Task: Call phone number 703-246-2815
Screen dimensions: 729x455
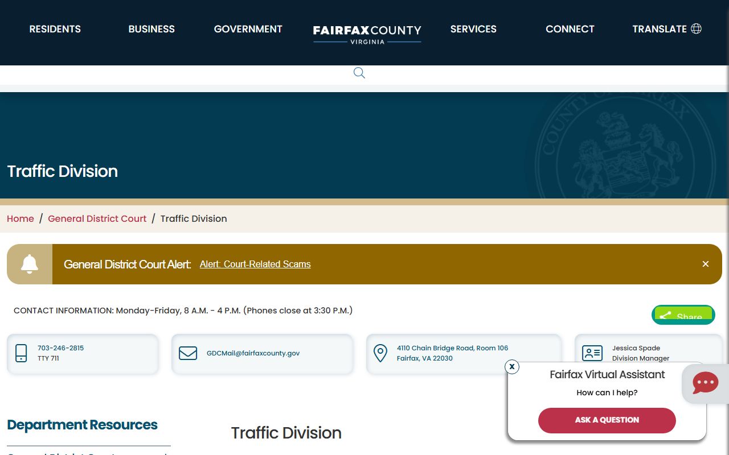Action: click(61, 348)
